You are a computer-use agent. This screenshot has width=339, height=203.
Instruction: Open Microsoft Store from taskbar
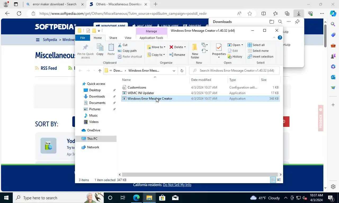pyautogui.click(x=162, y=198)
